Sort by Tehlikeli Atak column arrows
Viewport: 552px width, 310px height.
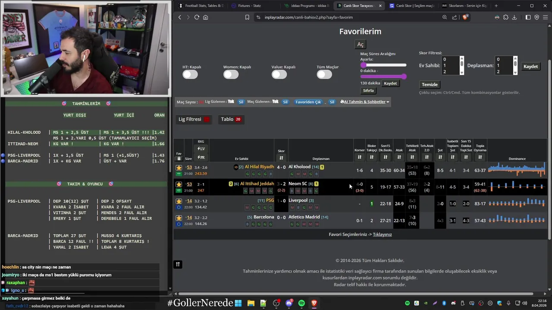(x=412, y=157)
